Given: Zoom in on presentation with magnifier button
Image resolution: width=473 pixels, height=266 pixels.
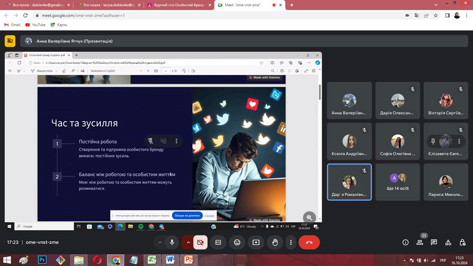Looking at the screenshot, I should (x=309, y=216).
